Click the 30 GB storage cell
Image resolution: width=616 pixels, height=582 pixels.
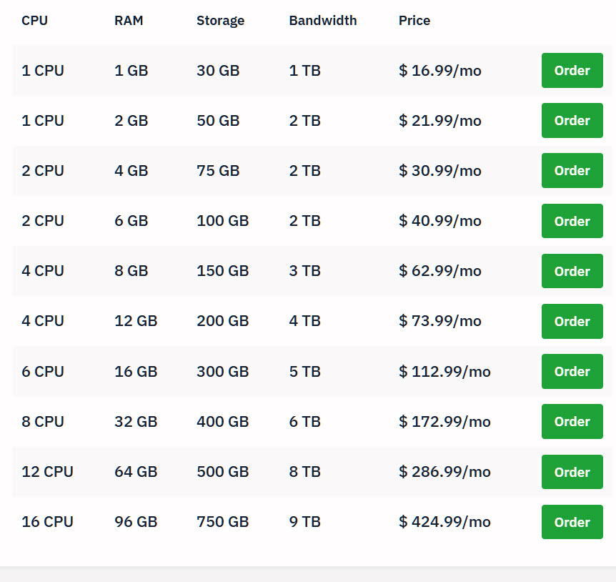click(x=218, y=71)
